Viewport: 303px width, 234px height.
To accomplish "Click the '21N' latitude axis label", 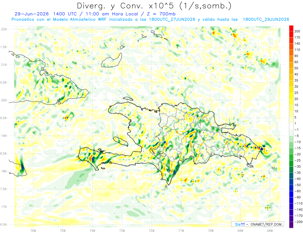I will (4, 65).
